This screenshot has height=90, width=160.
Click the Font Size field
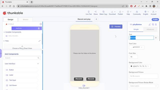click(133, 57)
